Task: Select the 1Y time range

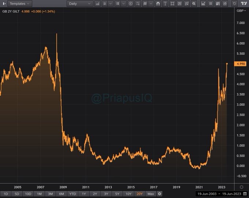Action: tap(84, 194)
